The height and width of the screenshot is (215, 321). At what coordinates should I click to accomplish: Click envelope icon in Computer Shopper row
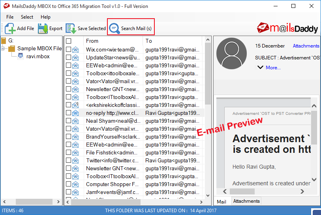(x=75, y=185)
